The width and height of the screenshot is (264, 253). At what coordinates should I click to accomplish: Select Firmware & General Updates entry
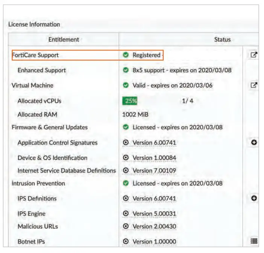[x=50, y=127]
